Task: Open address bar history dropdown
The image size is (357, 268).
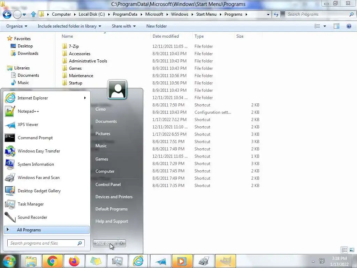Action: [x=268, y=15]
